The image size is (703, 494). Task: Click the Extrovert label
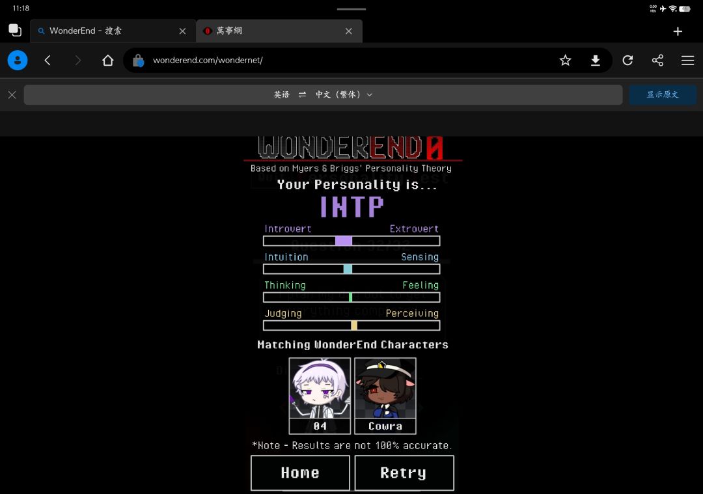[x=414, y=228]
